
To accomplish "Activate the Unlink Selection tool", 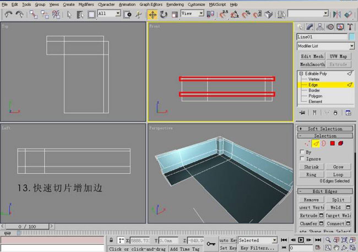I will (45, 15).
